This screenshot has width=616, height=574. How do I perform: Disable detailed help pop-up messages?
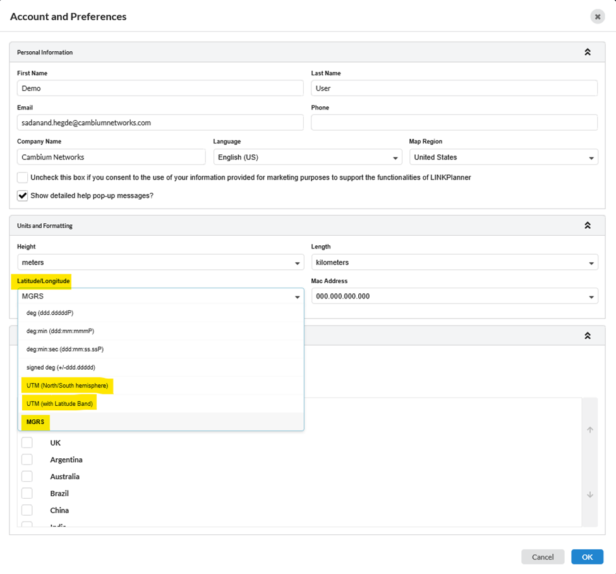click(23, 195)
